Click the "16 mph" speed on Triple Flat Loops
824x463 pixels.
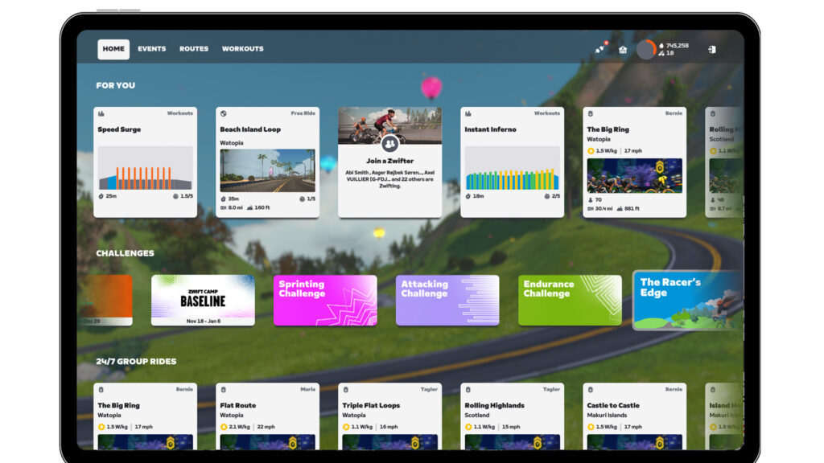click(x=389, y=427)
